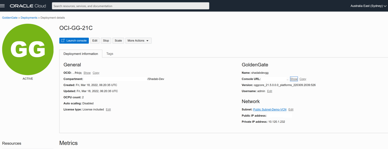Viewport: 388px width, 149px height.
Task: Click the Scale button
Action: pos(118,41)
